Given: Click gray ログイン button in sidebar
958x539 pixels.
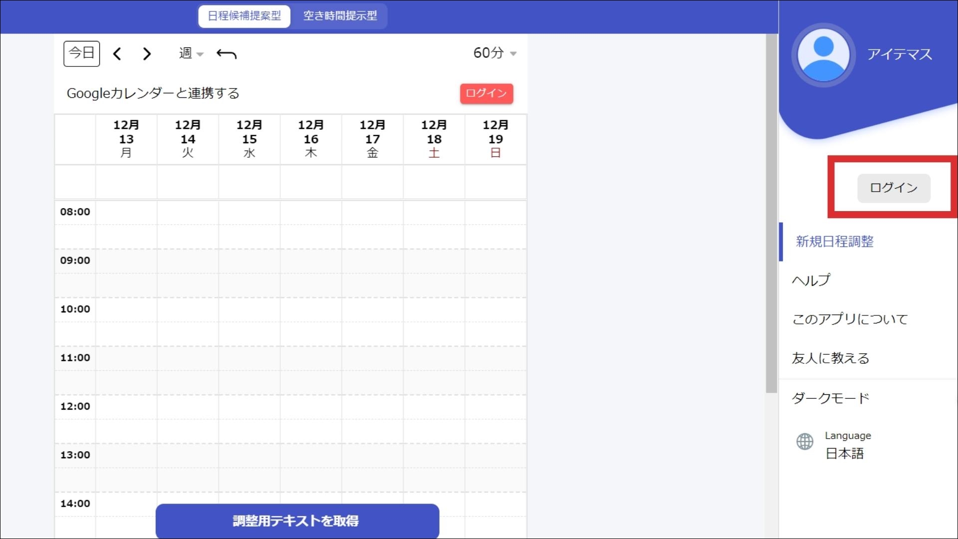Looking at the screenshot, I should [x=893, y=188].
